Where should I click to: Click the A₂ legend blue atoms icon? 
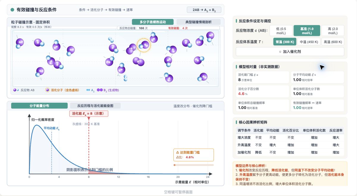(x=88, y=90)
